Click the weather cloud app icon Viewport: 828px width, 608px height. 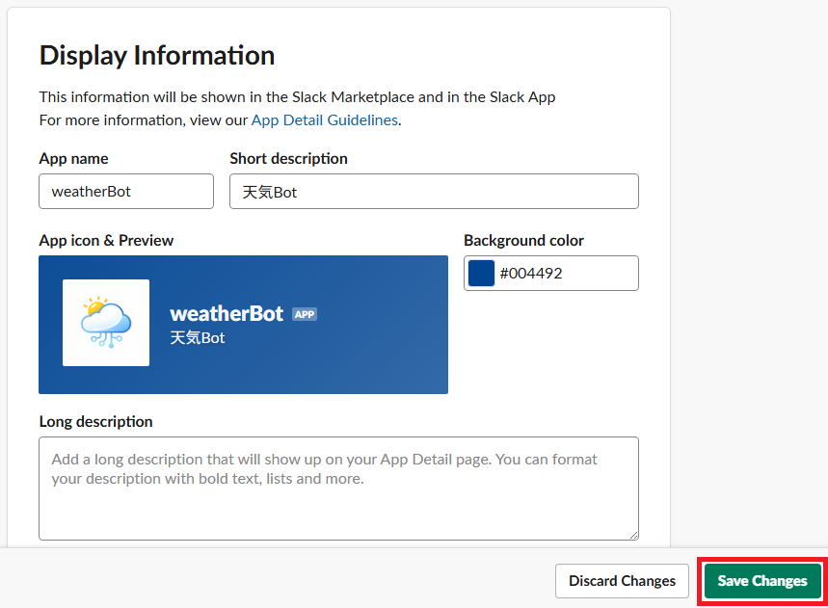(106, 323)
